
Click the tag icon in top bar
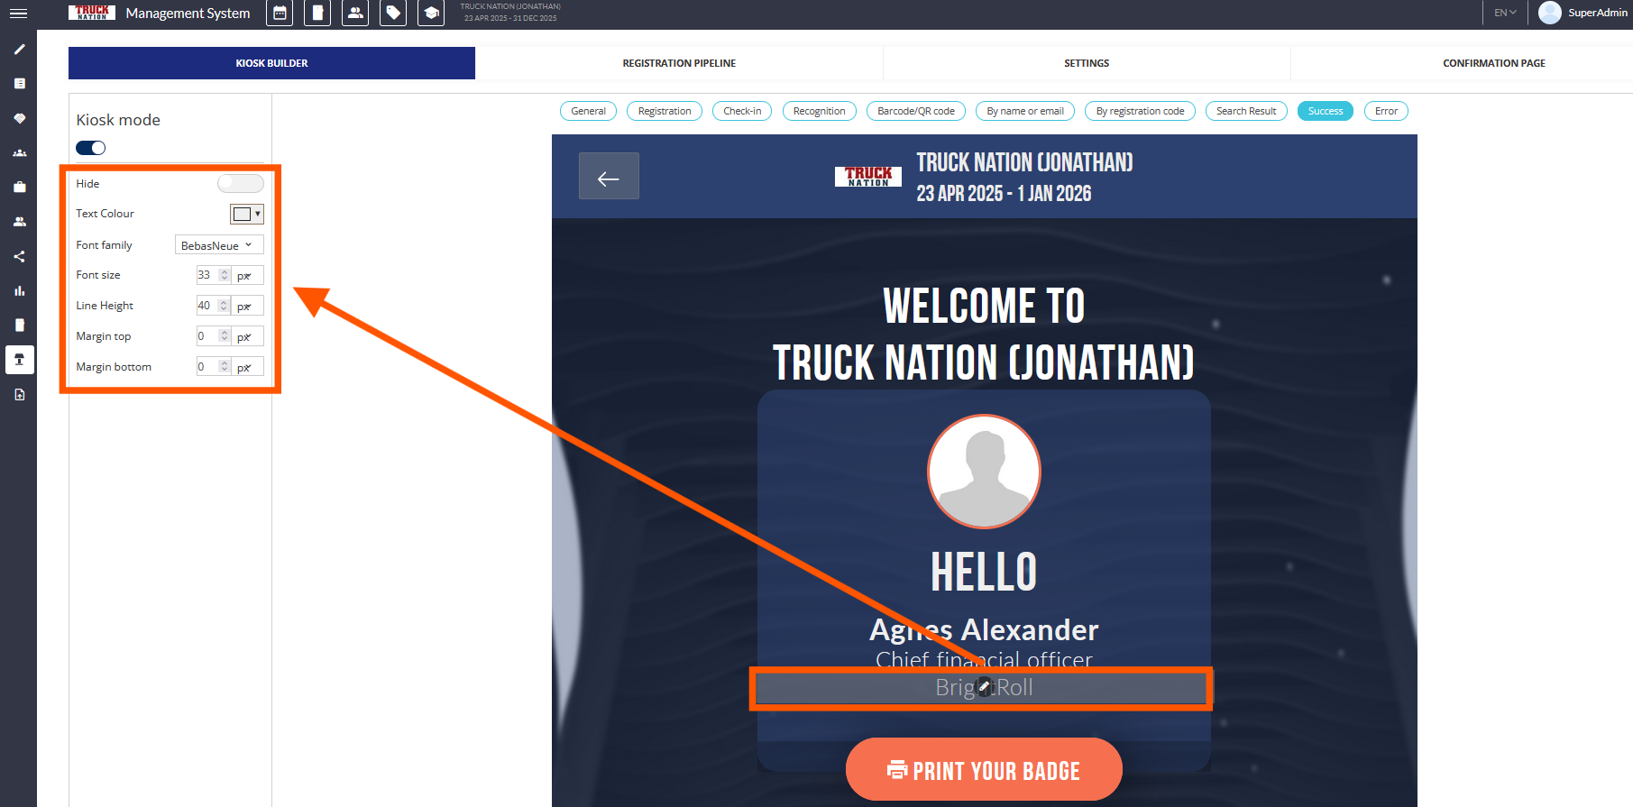393,14
